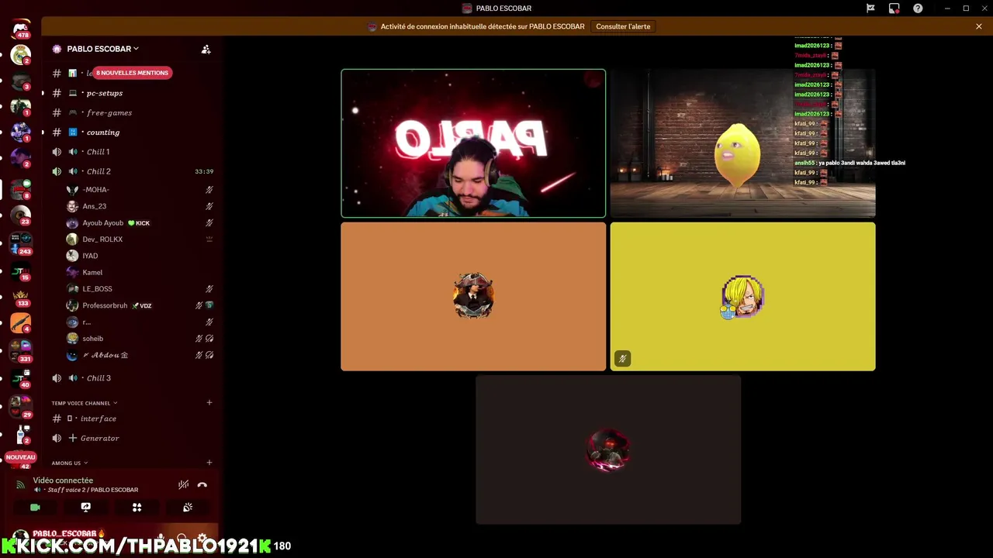Open the soundboard icon
This screenshot has width=993, height=558.
pos(188,508)
